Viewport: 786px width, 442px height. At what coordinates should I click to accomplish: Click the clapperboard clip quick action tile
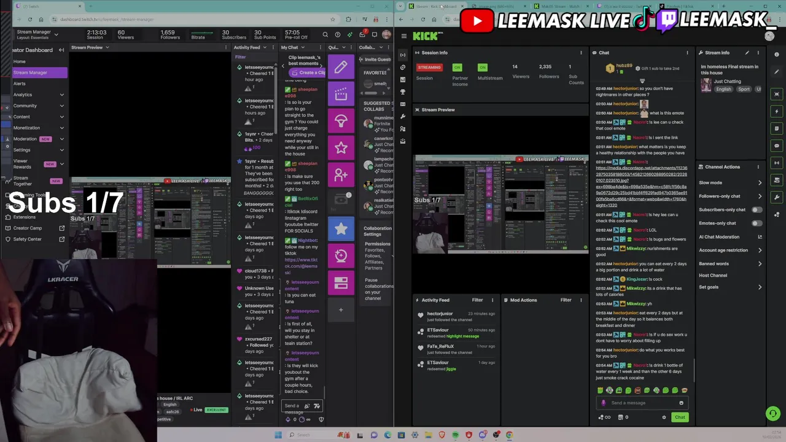341,94
